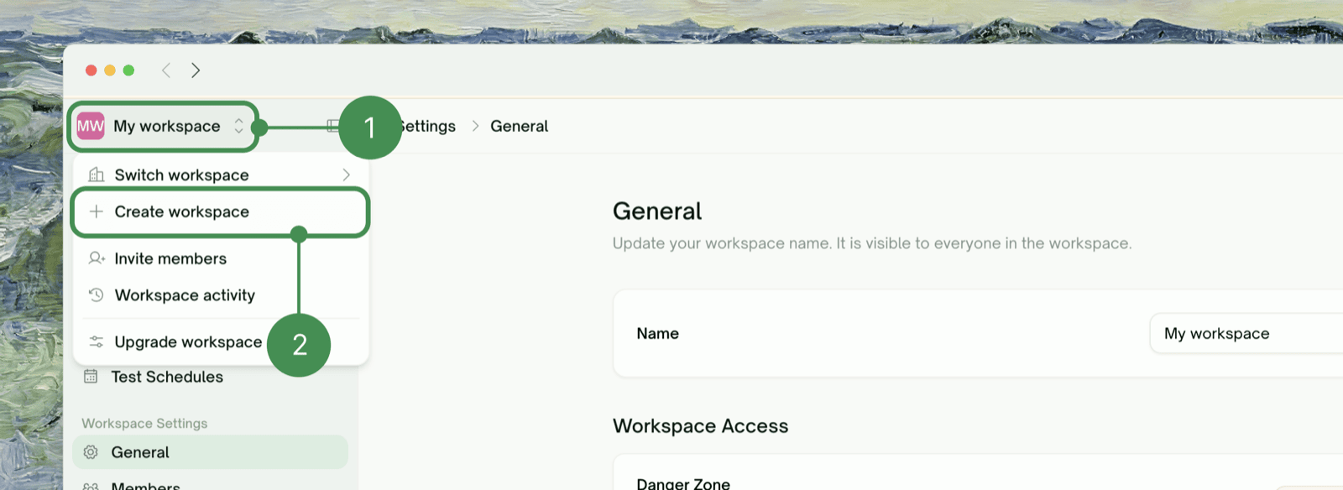Click the green maximize window button
This screenshot has height=490, width=1343.
pos(128,70)
